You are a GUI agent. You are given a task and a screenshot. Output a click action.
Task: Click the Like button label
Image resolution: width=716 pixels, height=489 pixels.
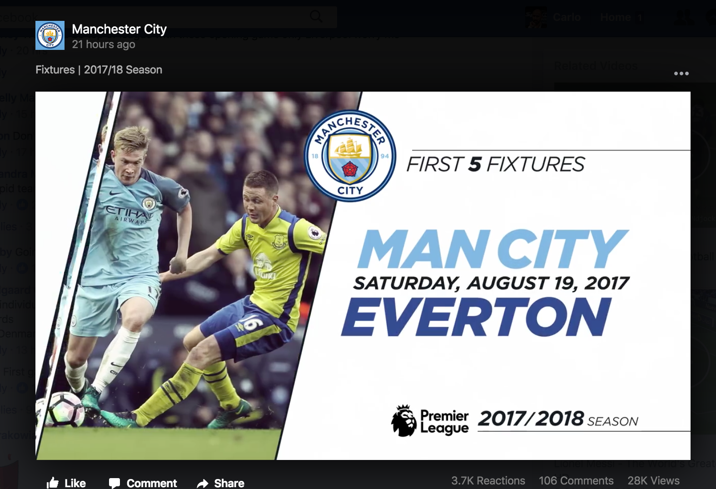click(75, 483)
